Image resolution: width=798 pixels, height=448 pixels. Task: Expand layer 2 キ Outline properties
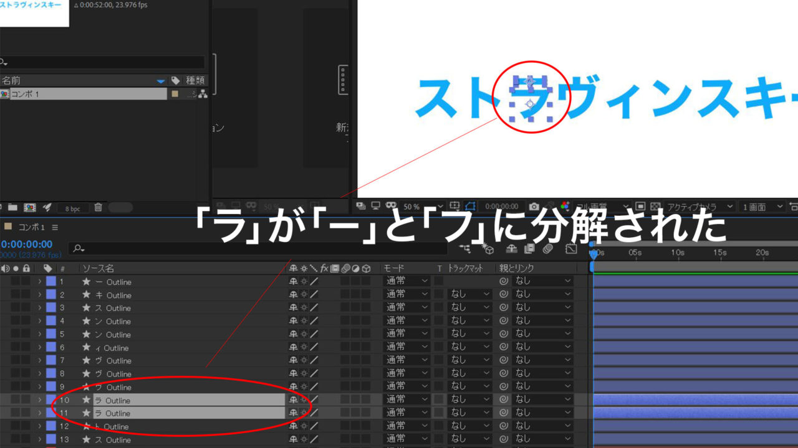[x=39, y=295]
